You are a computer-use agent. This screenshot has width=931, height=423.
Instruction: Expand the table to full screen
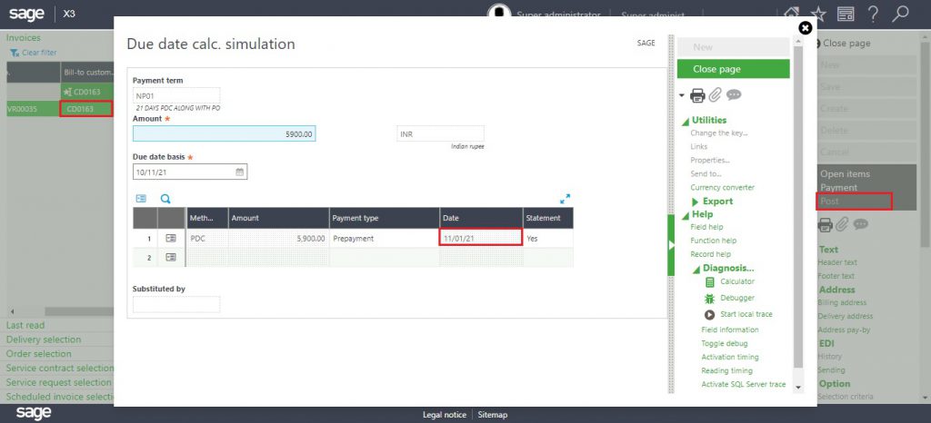tap(565, 198)
